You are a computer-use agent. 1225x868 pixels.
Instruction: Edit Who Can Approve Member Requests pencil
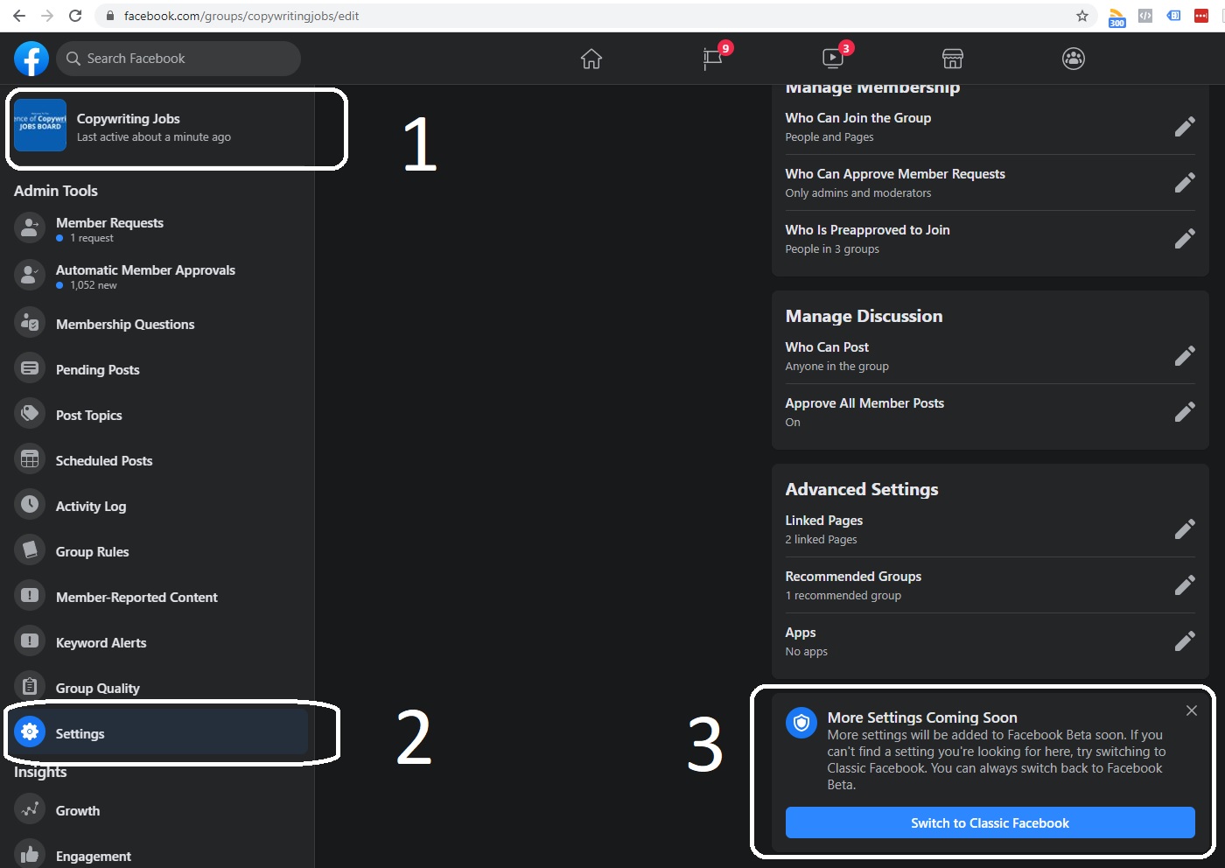pos(1185,183)
